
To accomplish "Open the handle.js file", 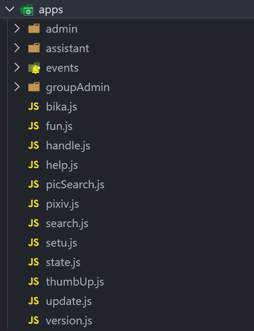I will pyautogui.click(x=68, y=146).
